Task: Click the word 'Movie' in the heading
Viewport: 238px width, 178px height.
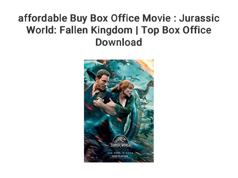Action: [157, 18]
